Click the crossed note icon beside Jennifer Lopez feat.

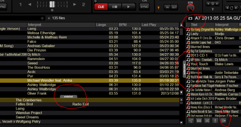[x=188, y=42]
